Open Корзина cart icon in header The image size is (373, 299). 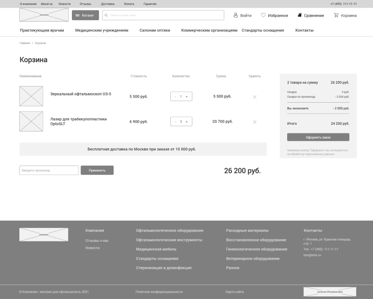pyautogui.click(x=336, y=15)
